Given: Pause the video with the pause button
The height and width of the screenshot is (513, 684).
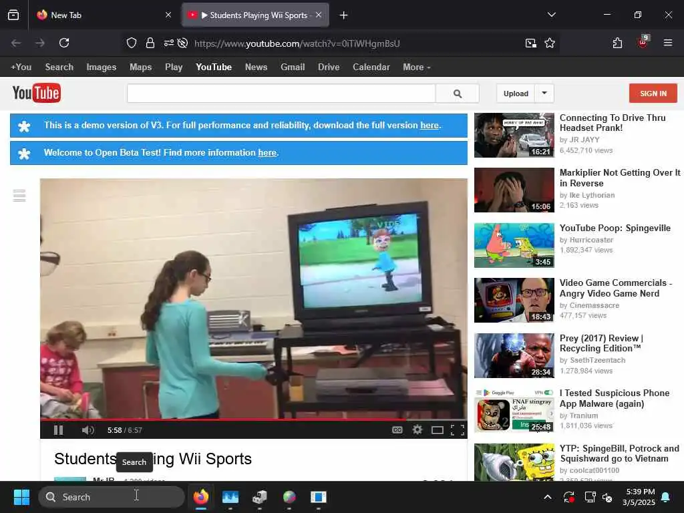Looking at the screenshot, I should [x=59, y=430].
